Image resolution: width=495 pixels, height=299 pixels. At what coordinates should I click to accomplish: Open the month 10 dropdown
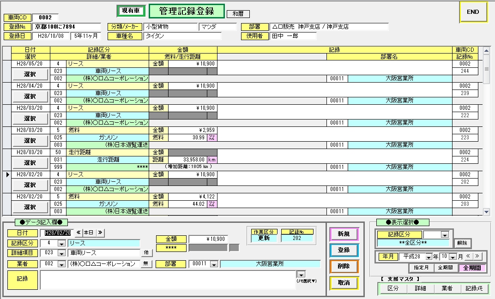[453, 257]
